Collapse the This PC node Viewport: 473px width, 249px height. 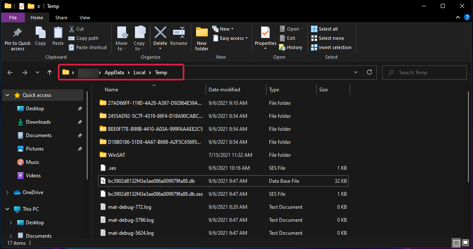[8, 209]
